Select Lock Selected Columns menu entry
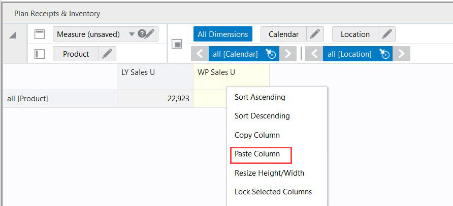453x206 pixels. pyautogui.click(x=273, y=192)
